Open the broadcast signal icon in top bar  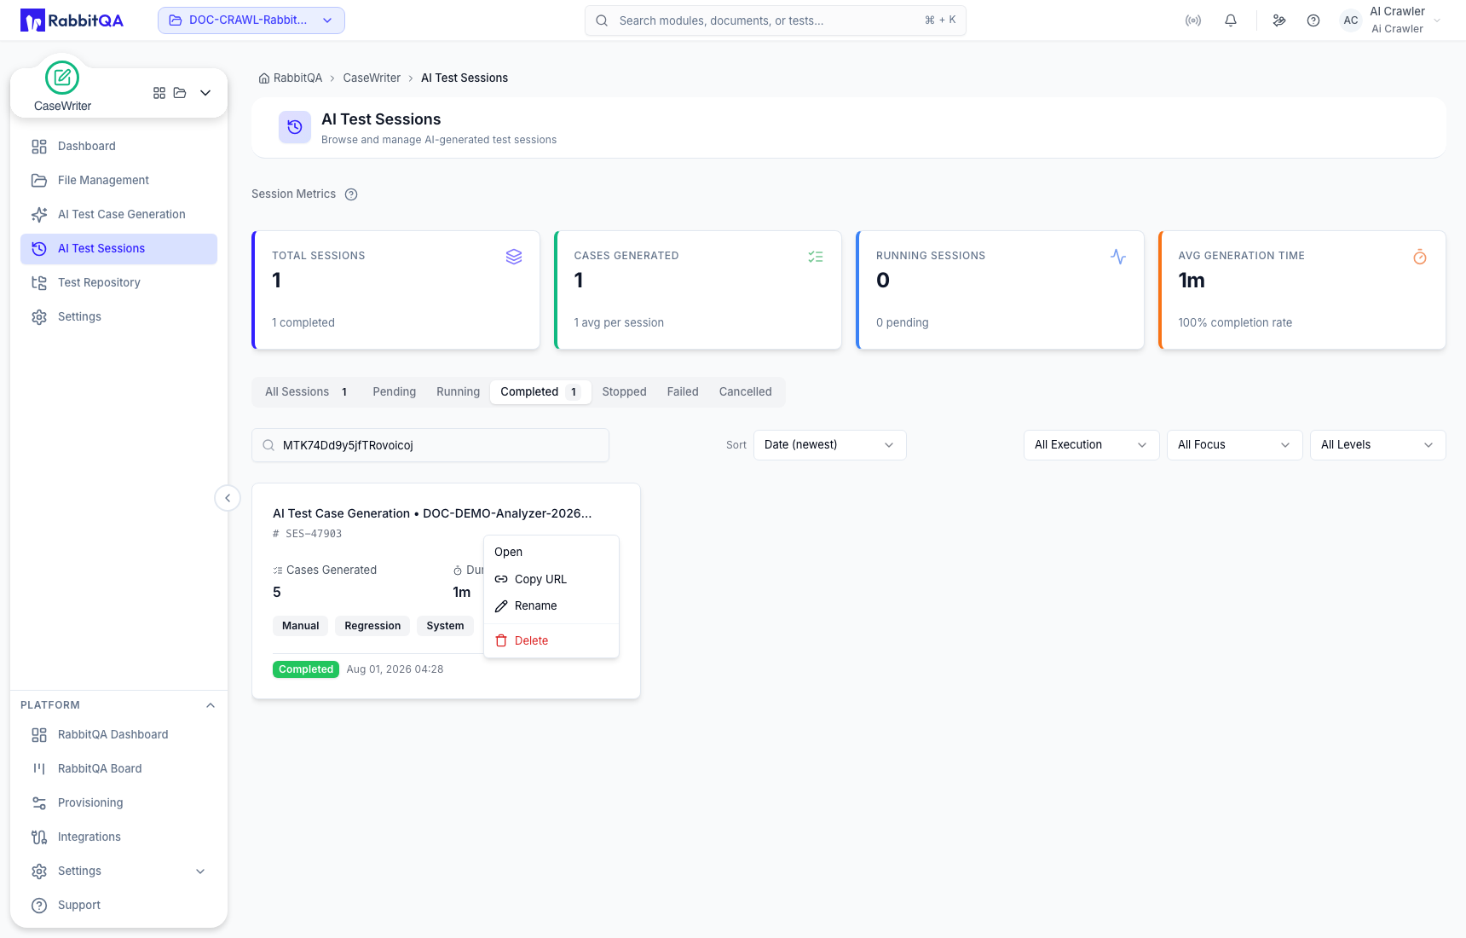coord(1193,20)
